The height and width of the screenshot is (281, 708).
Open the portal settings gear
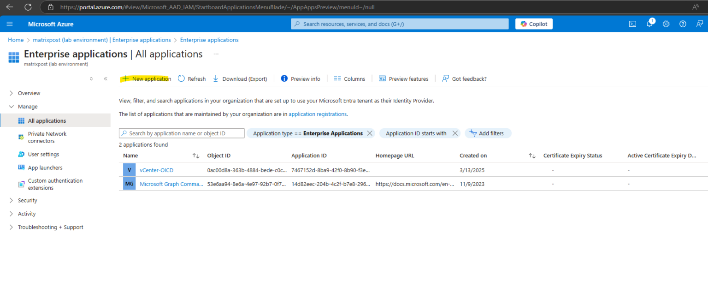pyautogui.click(x=666, y=24)
